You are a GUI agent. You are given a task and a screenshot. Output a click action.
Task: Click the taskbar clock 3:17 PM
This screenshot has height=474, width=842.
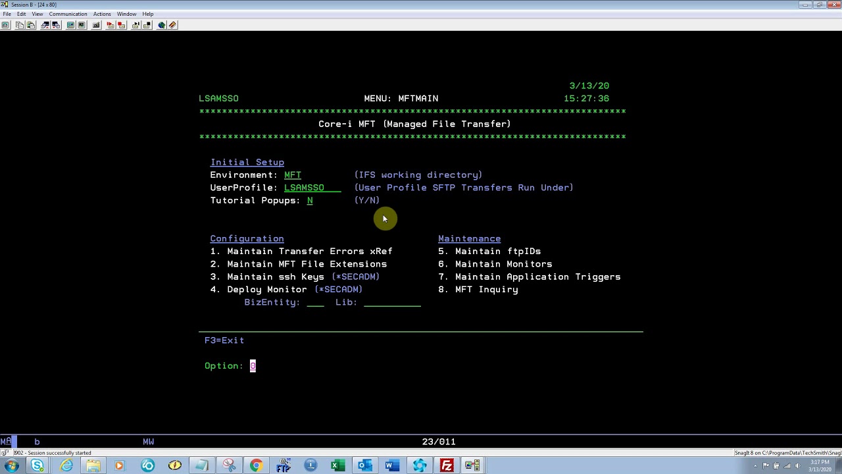coord(820,466)
